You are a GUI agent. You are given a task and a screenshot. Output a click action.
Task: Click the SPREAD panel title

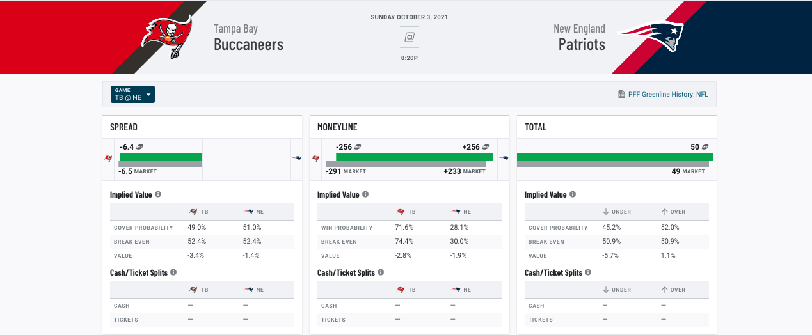coord(123,127)
